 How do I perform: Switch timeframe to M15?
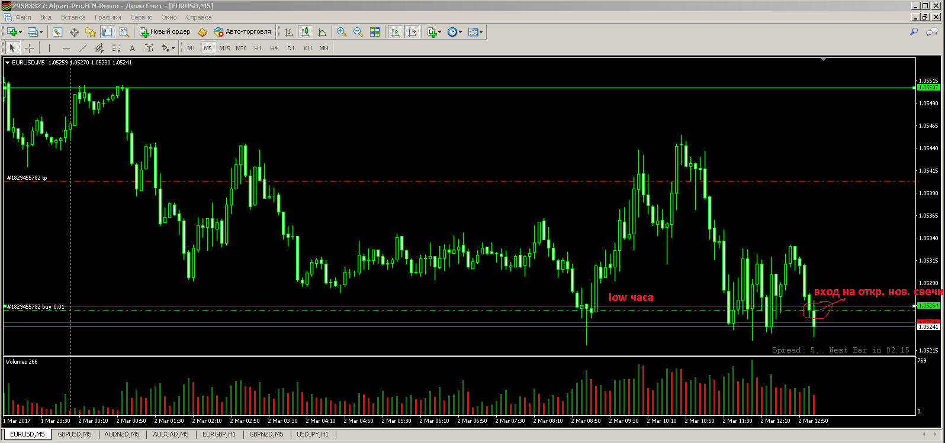pyautogui.click(x=224, y=48)
